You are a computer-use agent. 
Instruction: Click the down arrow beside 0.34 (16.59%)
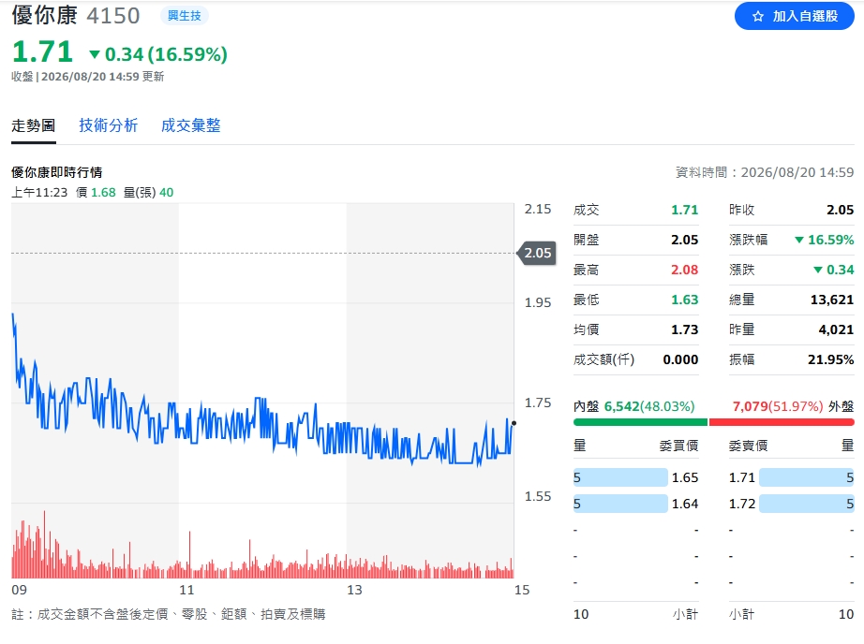click(x=95, y=54)
